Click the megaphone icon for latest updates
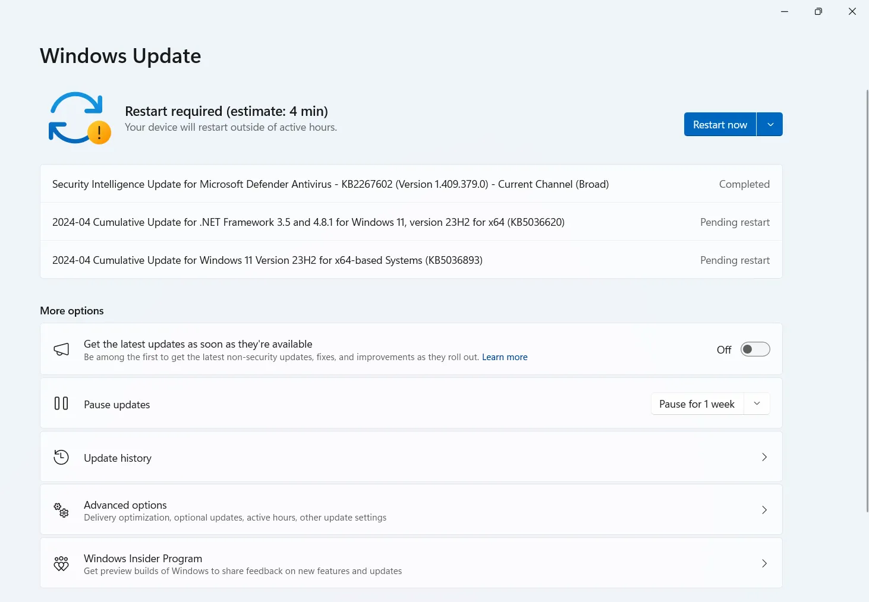Screen dimensions: 869x602 (x=61, y=349)
